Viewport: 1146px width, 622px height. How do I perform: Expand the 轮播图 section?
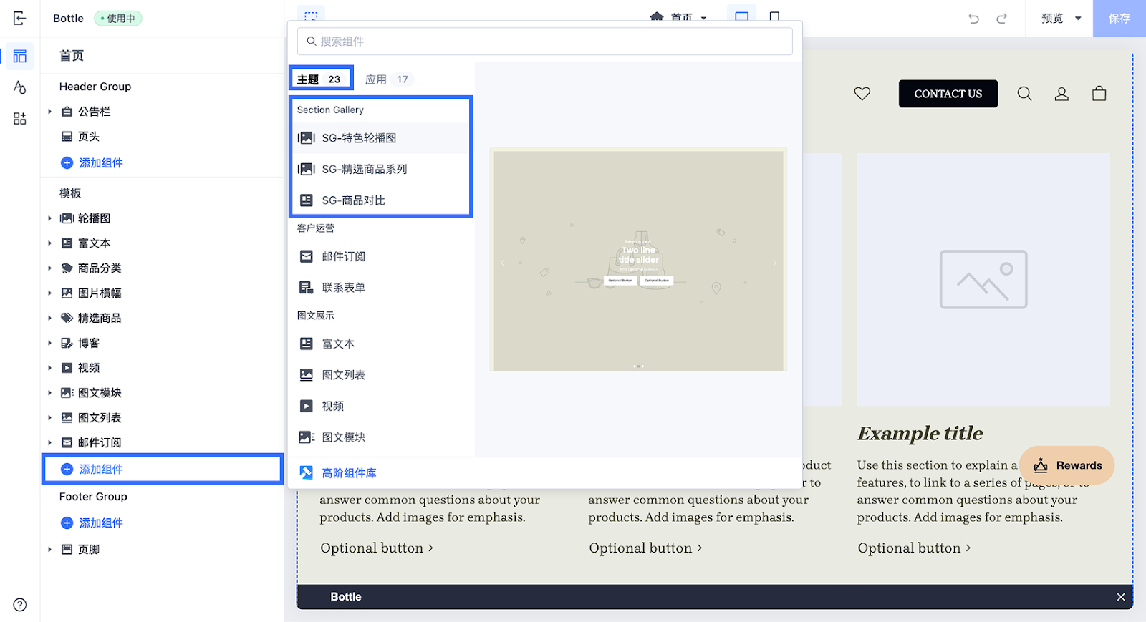click(x=49, y=218)
